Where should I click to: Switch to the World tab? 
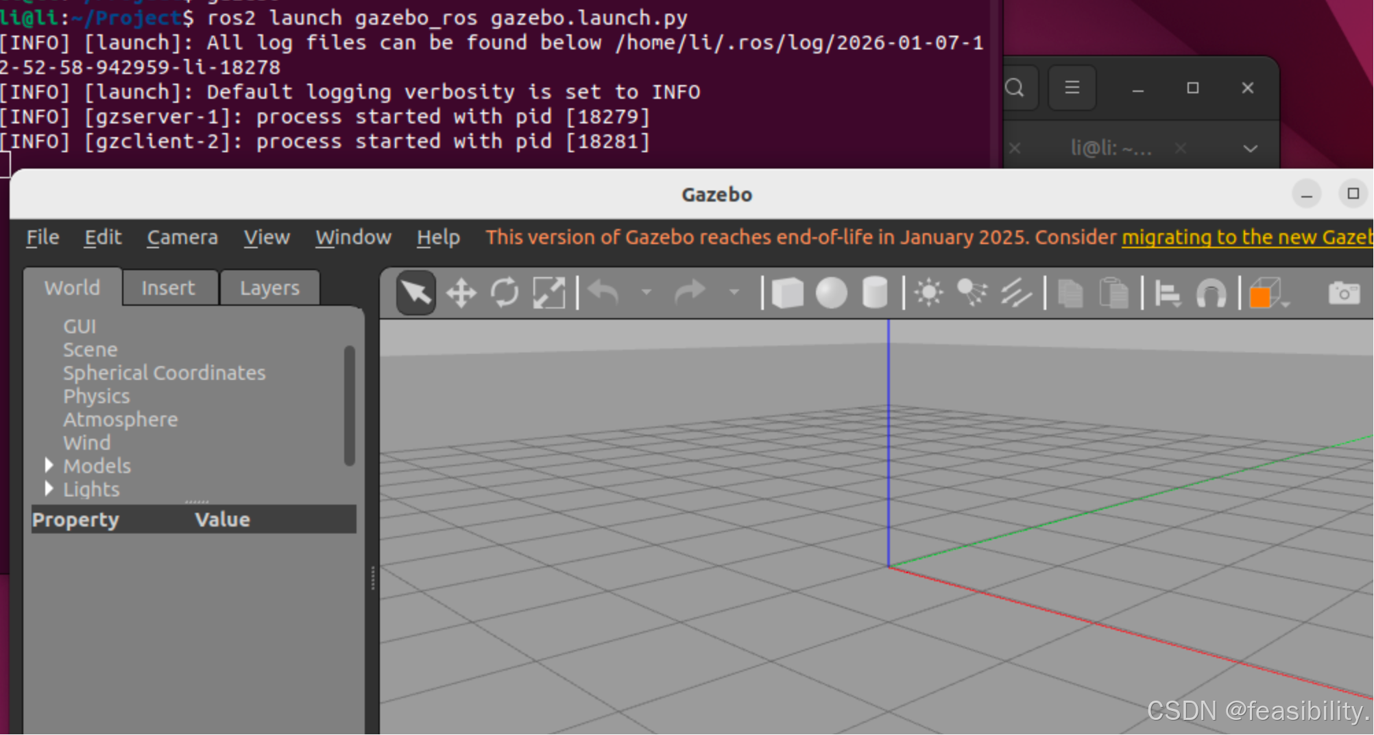click(73, 287)
